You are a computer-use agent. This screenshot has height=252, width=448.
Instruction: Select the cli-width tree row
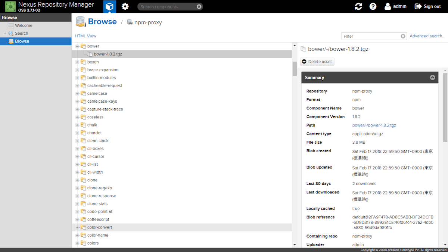coord(182,172)
